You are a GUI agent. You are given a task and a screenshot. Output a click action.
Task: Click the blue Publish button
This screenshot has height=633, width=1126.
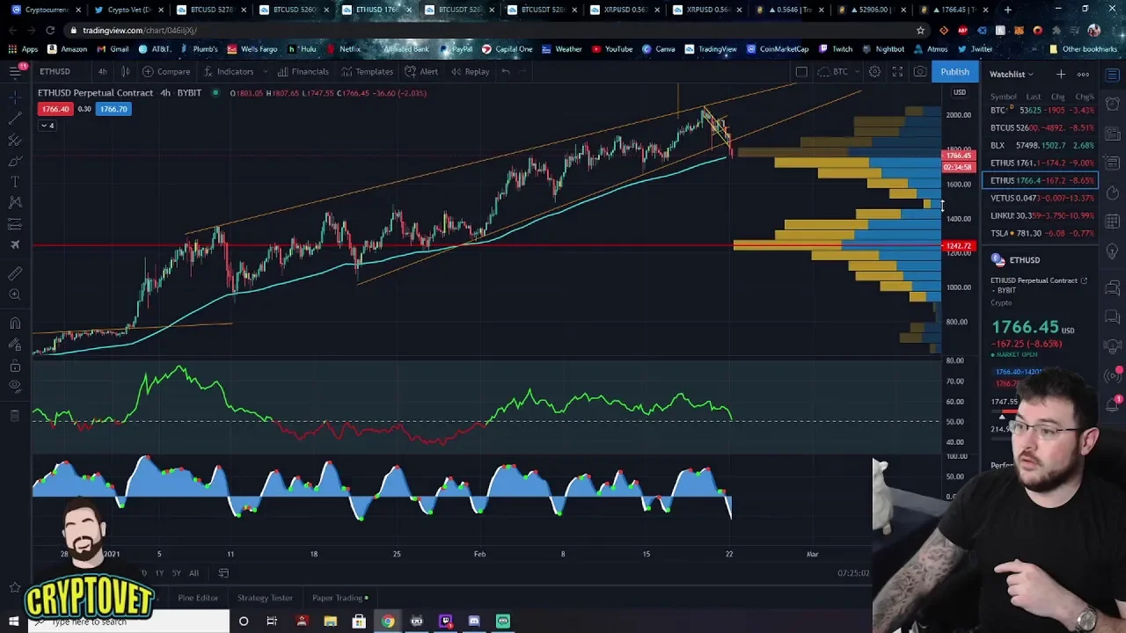point(954,71)
